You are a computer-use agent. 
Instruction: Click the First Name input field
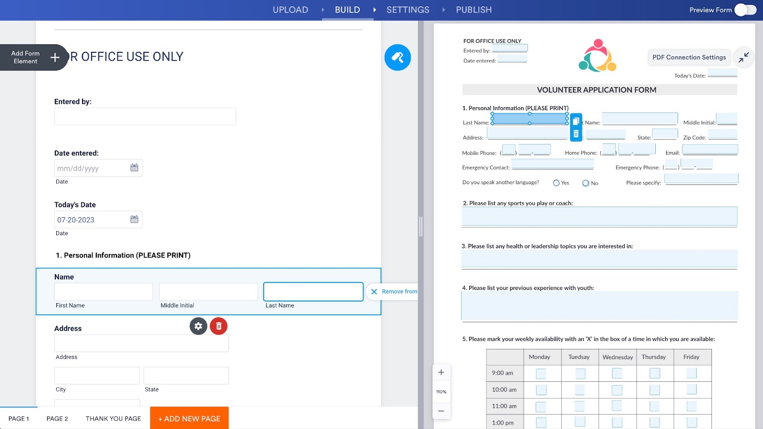pyautogui.click(x=103, y=292)
